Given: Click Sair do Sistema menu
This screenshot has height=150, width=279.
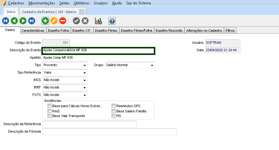Looking at the screenshot, I should (x=139, y=3).
